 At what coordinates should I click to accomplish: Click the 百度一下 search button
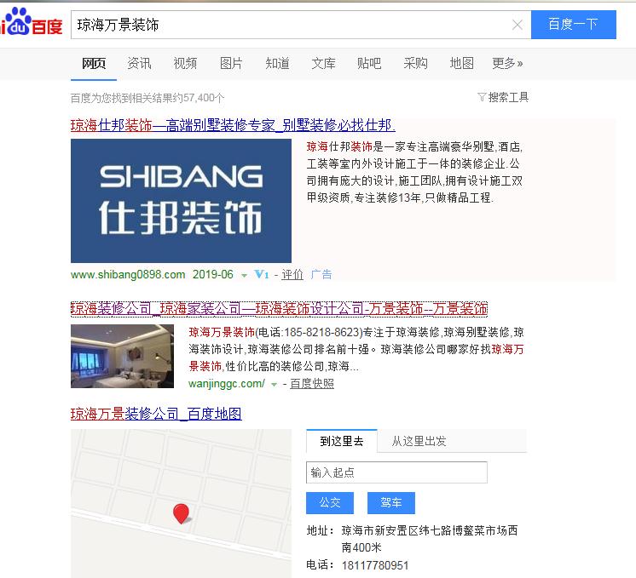click(x=574, y=25)
